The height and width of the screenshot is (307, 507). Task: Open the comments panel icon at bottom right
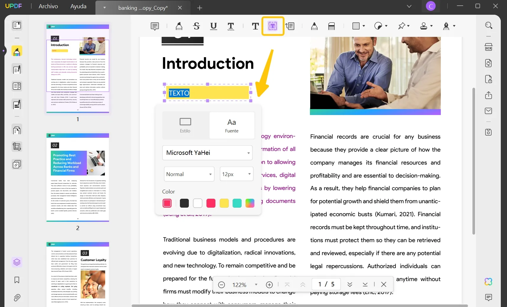tap(489, 297)
